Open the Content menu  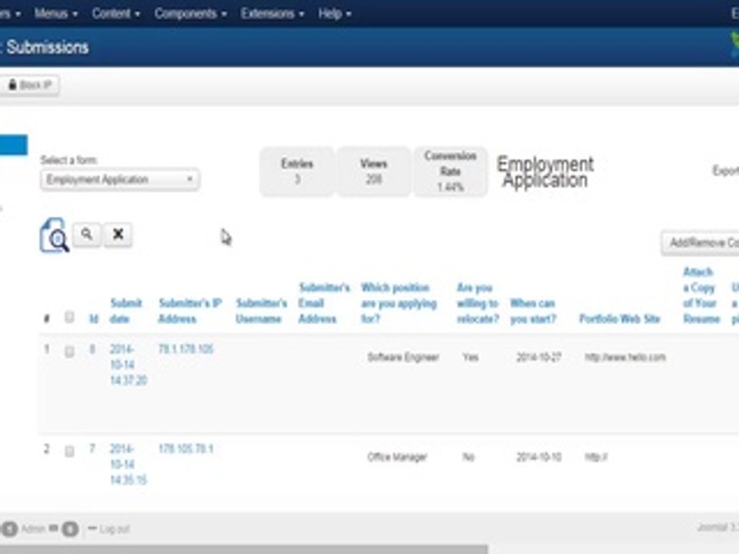[116, 14]
